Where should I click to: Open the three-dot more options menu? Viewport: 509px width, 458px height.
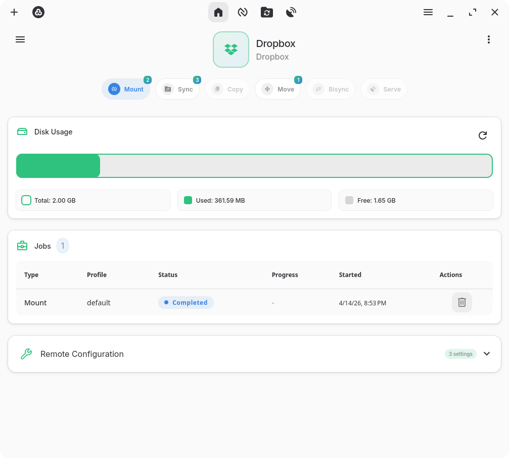click(x=488, y=39)
